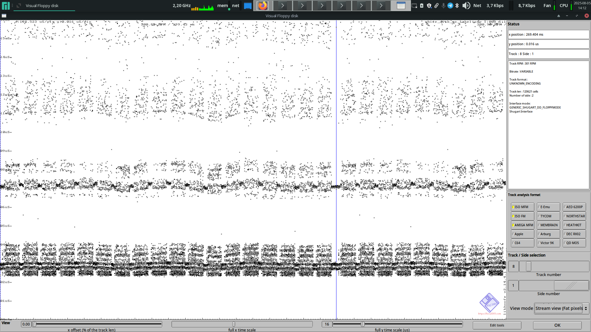Click the side number value box 1
Image resolution: width=591 pixels, height=332 pixels.
pos(513,286)
